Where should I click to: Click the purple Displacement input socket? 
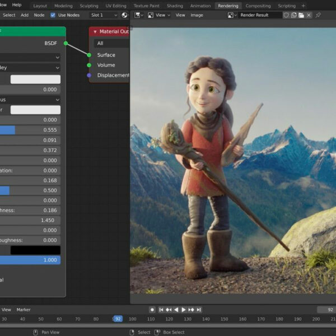[88, 75]
